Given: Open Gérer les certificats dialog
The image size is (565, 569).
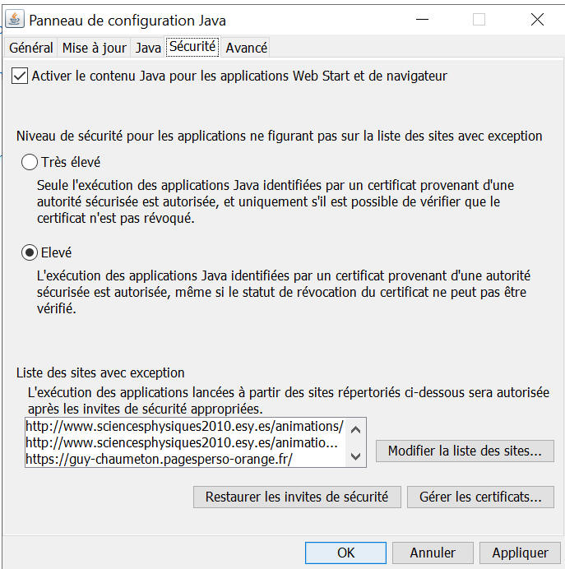Looking at the screenshot, I should [x=480, y=497].
